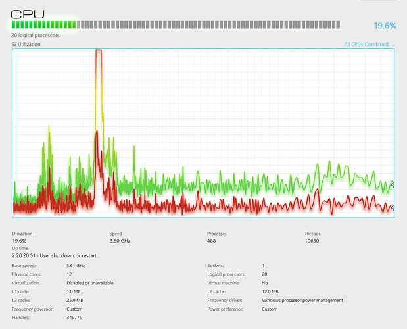
Task: Click the CPU usage bar meter
Action: pyautogui.click(x=176, y=25)
